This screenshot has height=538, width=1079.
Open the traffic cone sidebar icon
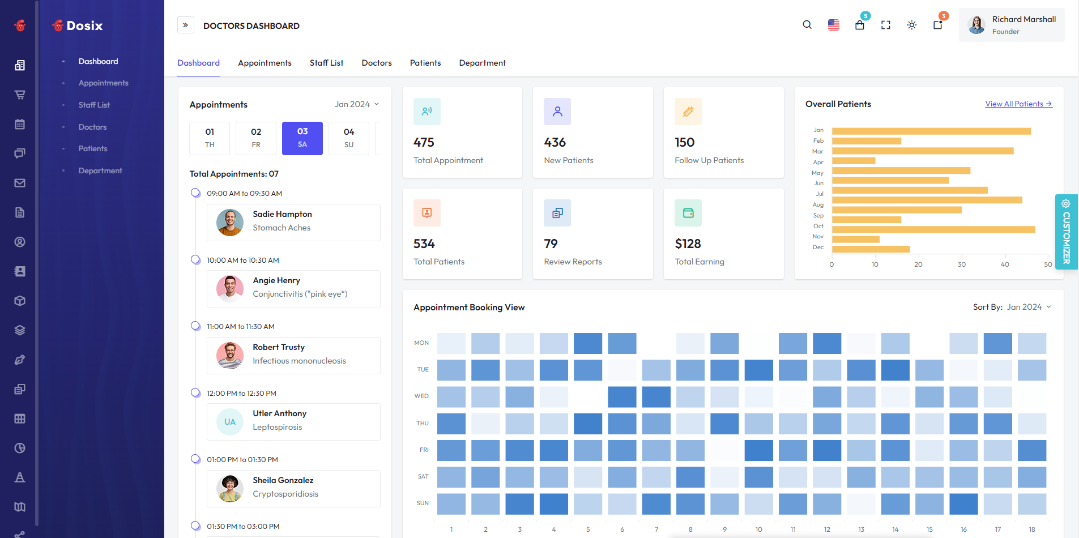coord(20,477)
